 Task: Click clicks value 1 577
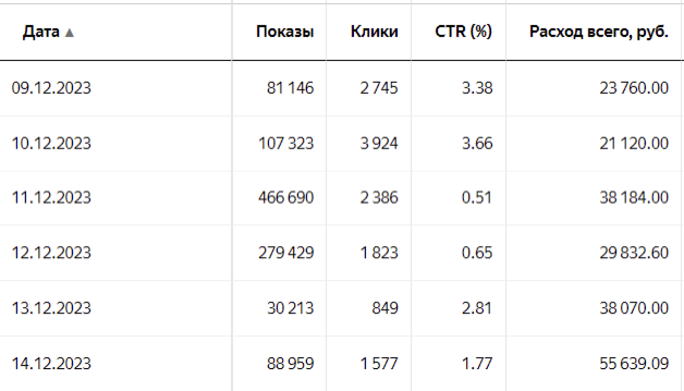tap(378, 363)
